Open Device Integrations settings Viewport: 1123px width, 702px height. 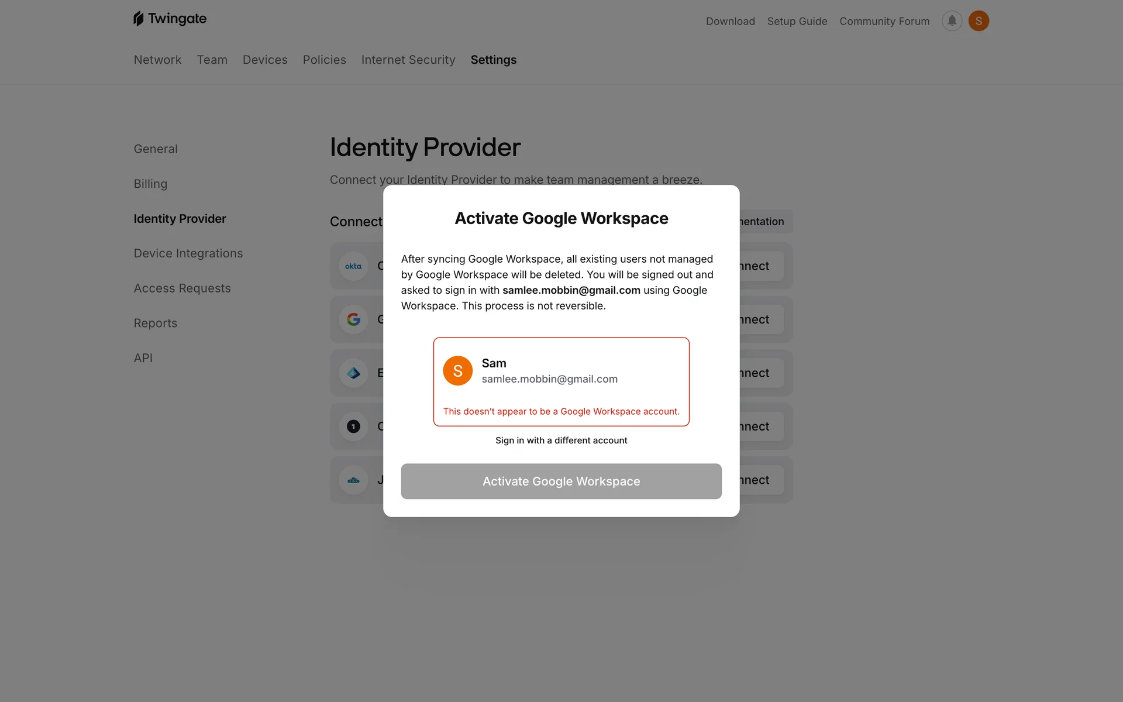click(x=188, y=253)
